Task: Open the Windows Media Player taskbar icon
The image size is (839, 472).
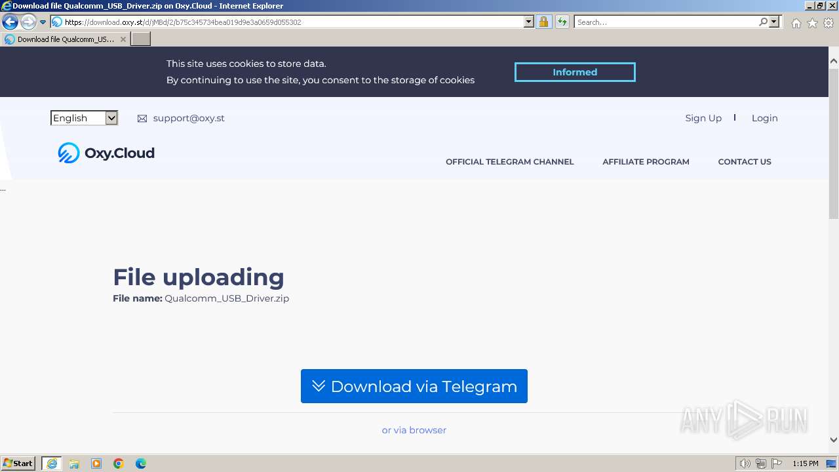Action: (x=96, y=463)
